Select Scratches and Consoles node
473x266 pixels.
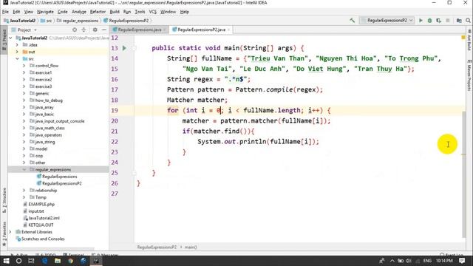pos(43,239)
